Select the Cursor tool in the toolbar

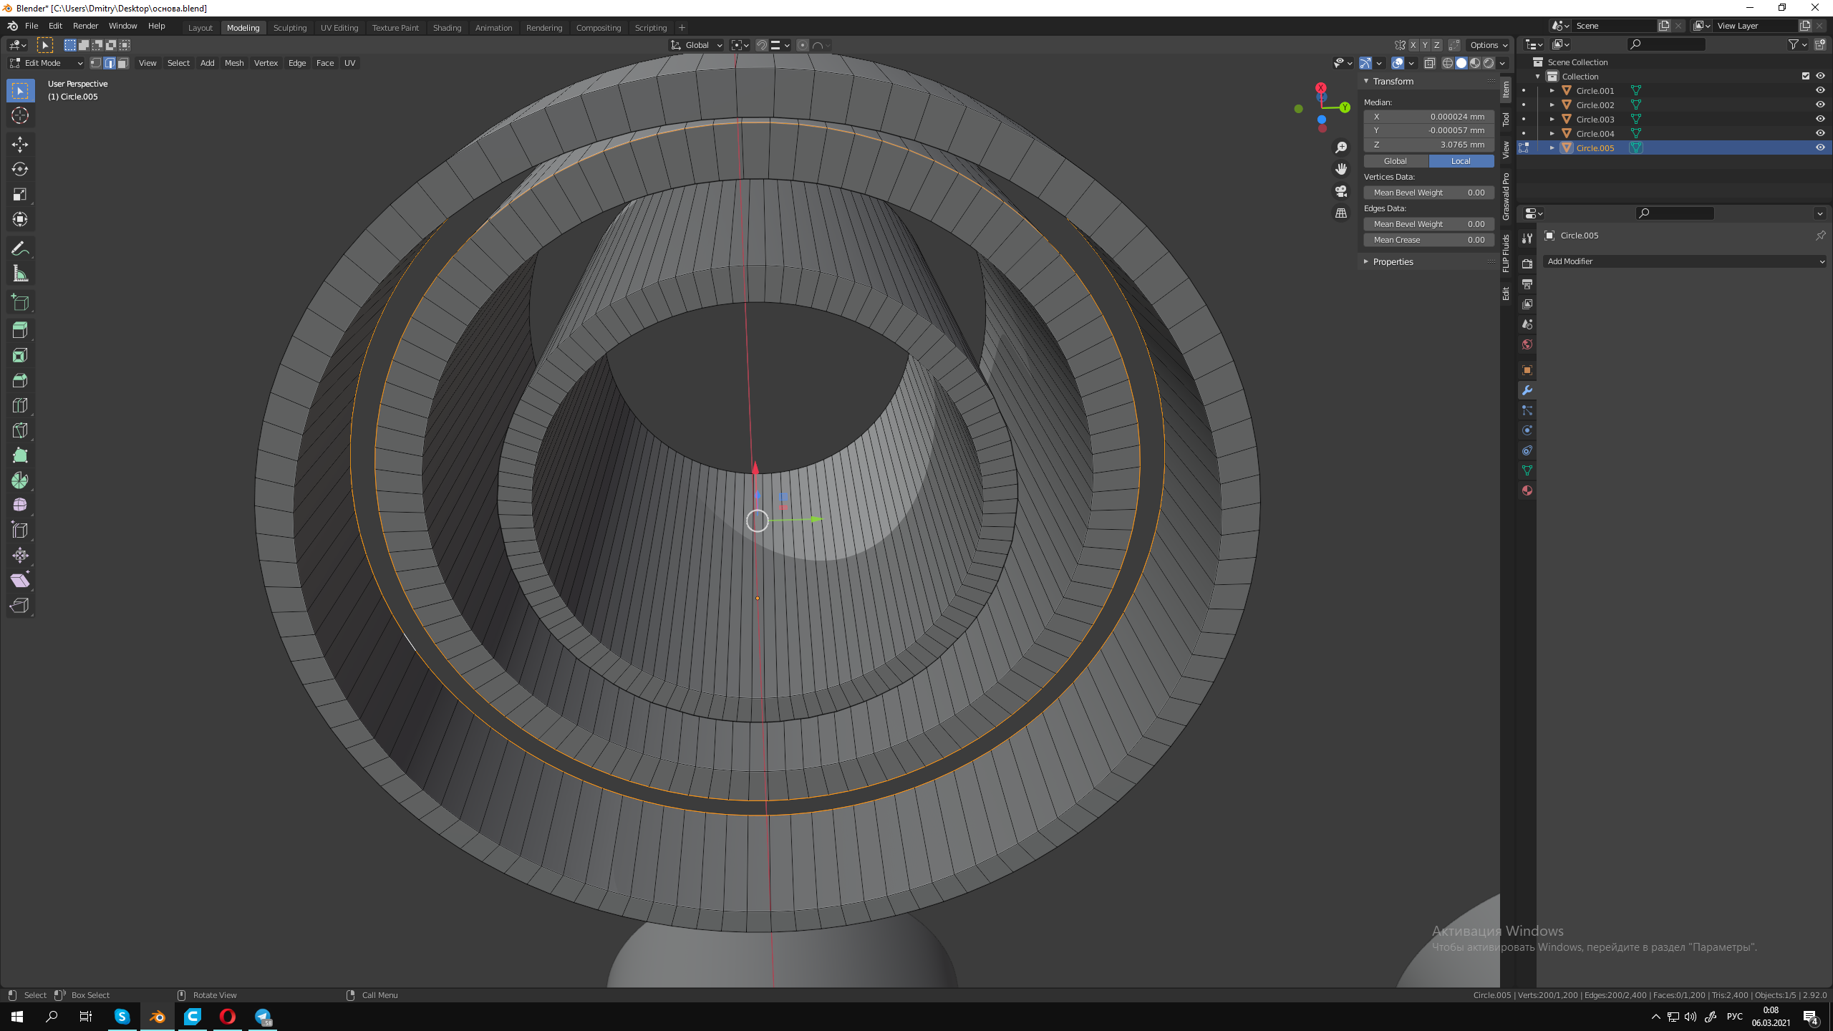click(x=20, y=116)
